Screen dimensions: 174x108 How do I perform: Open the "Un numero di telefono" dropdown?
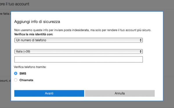point(79,40)
